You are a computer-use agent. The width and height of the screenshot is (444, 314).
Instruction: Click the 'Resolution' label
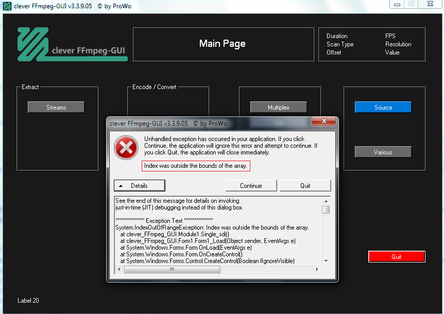point(398,44)
